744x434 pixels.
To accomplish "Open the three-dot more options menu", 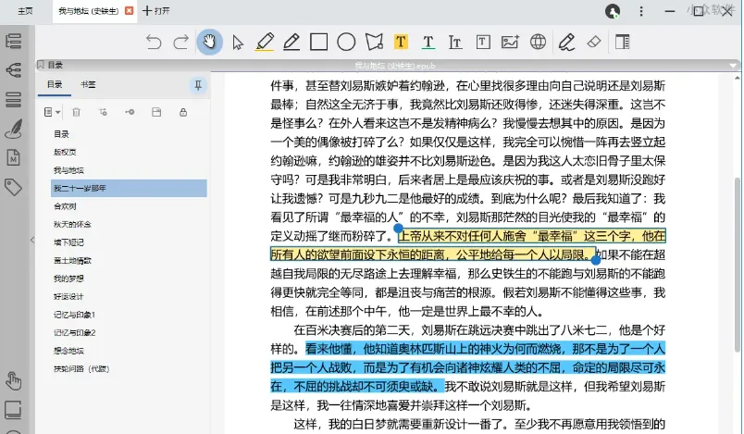I will pyautogui.click(x=641, y=11).
